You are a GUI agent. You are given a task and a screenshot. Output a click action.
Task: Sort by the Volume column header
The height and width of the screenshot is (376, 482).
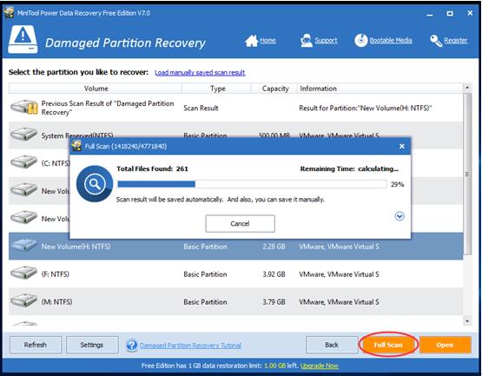(x=96, y=89)
